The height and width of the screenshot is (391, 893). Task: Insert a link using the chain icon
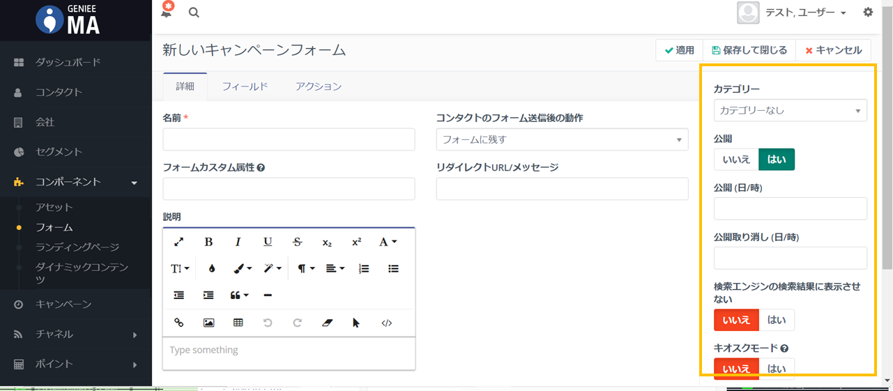point(178,323)
